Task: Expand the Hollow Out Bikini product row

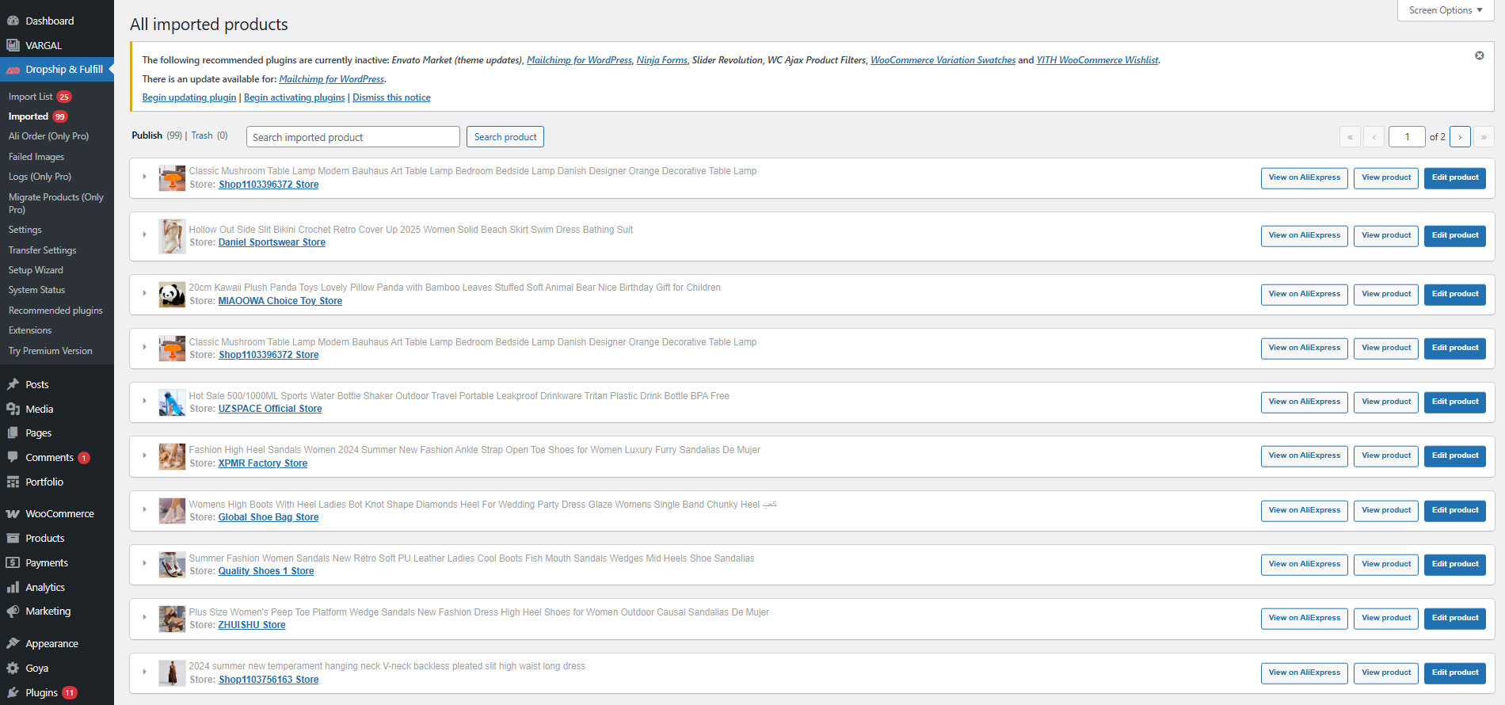Action: point(144,235)
